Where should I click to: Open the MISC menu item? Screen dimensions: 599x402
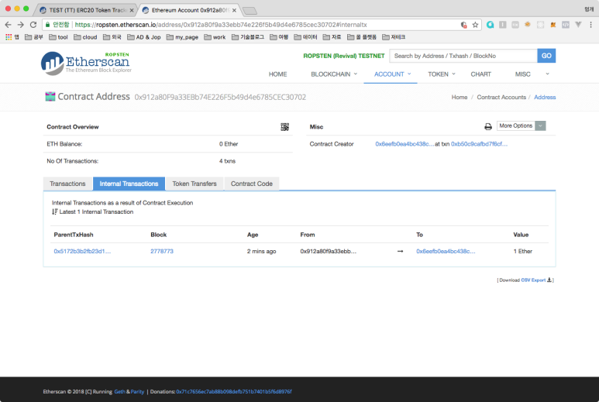pyautogui.click(x=522, y=74)
